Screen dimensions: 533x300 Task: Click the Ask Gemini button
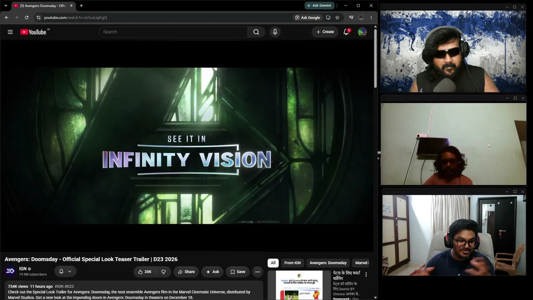319,5
